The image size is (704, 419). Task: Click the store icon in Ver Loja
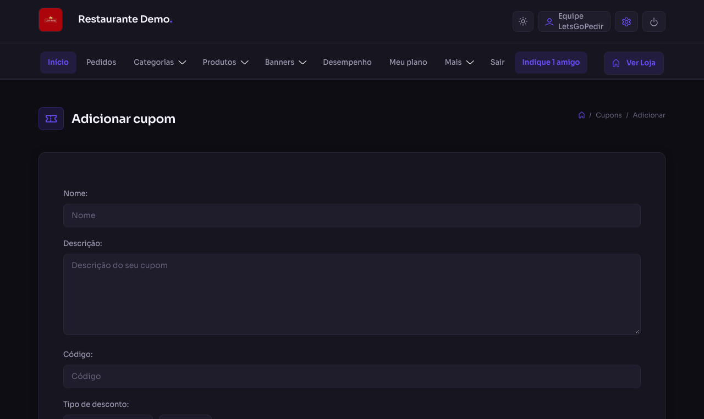616,63
